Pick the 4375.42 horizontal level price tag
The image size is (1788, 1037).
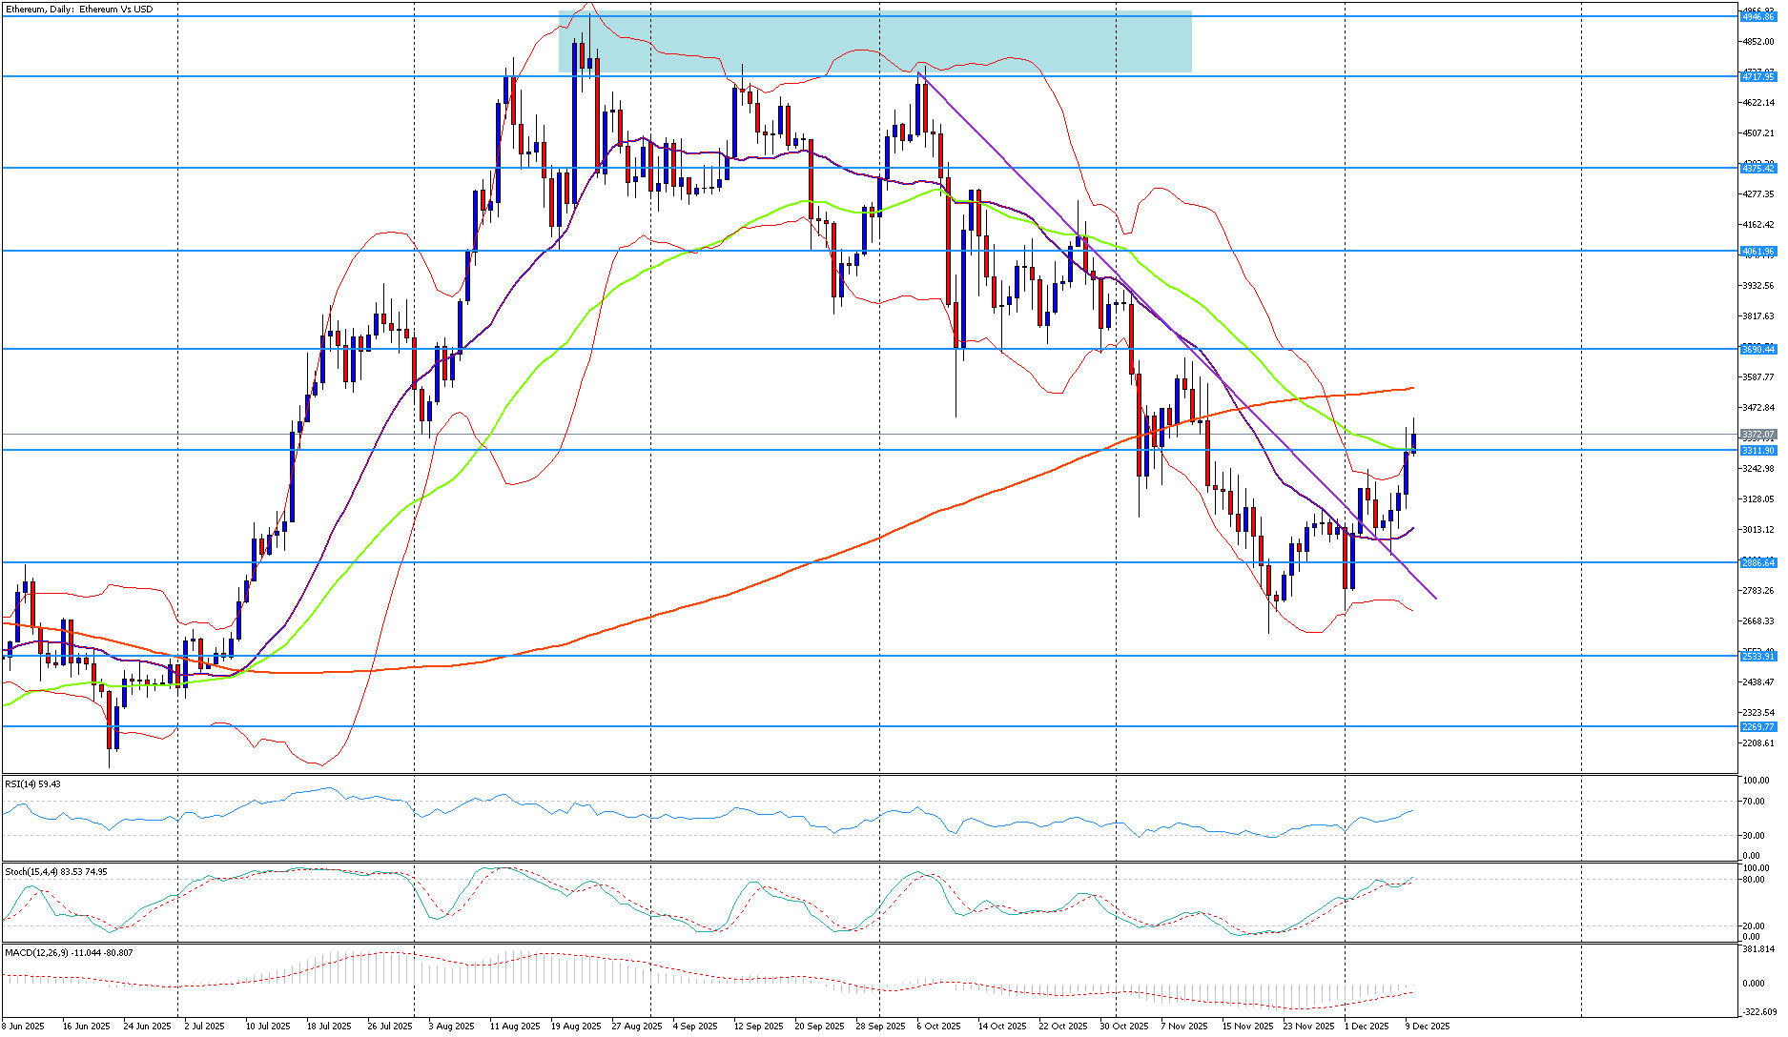pyautogui.click(x=1757, y=168)
